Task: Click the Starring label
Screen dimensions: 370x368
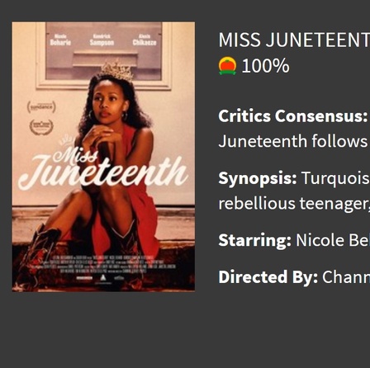Action: tap(254, 240)
